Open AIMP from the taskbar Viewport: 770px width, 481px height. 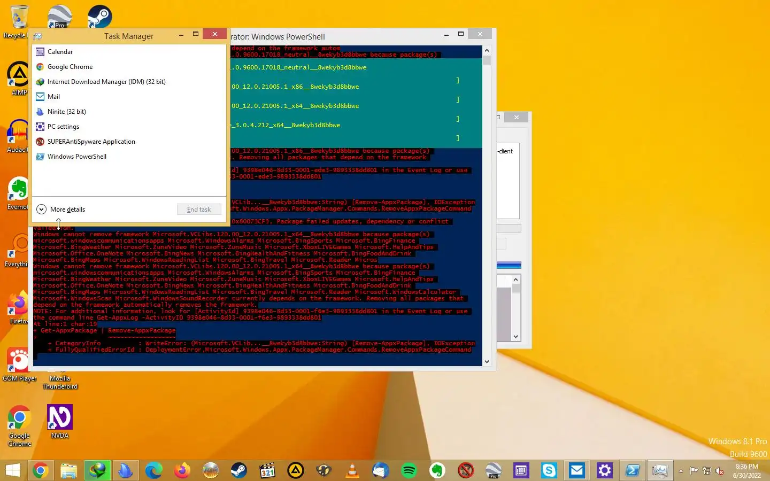coord(296,470)
